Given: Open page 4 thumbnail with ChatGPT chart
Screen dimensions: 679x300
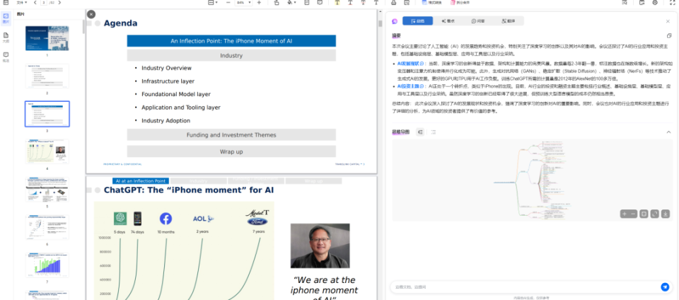Looking at the screenshot, I should 47,151.
